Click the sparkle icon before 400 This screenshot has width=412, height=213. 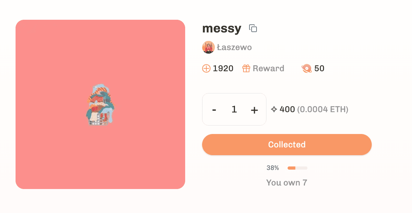274,109
